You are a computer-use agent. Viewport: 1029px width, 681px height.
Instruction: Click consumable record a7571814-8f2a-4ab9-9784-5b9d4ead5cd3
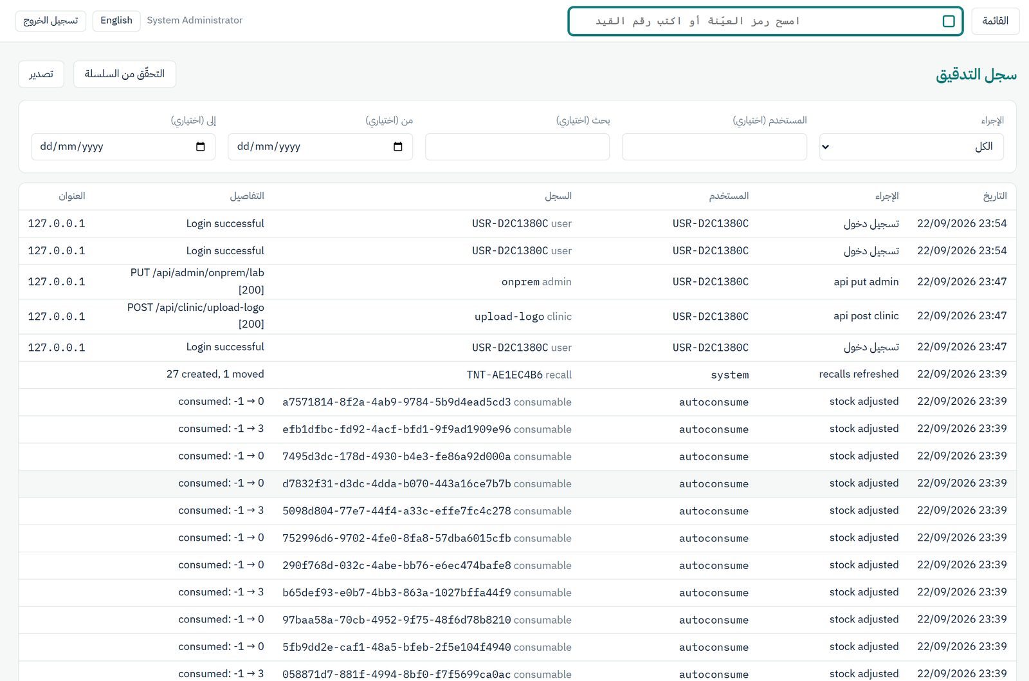point(427,402)
